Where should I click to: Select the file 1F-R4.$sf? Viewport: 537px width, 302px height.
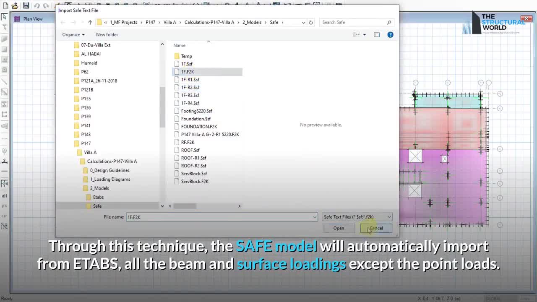tap(190, 103)
